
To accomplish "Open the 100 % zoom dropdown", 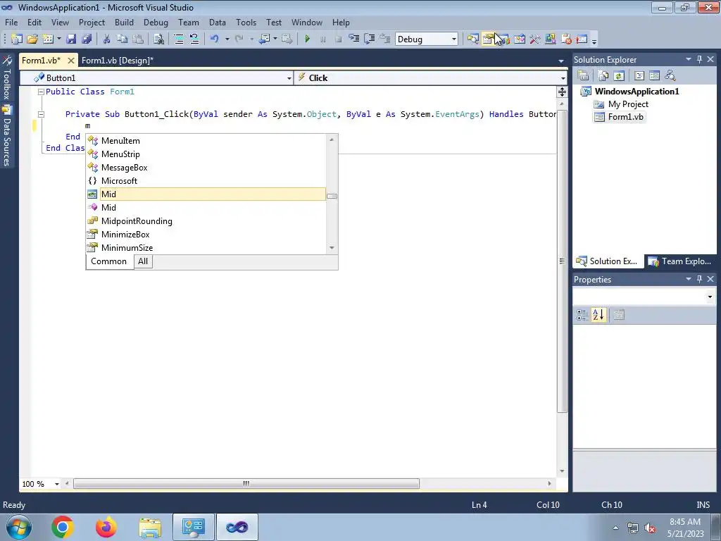I will click(x=57, y=484).
